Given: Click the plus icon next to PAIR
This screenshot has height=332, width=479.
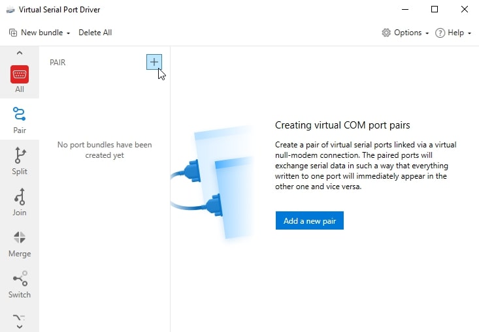Looking at the screenshot, I should point(154,62).
